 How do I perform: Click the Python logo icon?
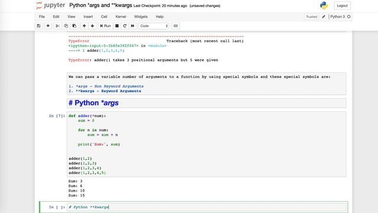click(324, 5)
